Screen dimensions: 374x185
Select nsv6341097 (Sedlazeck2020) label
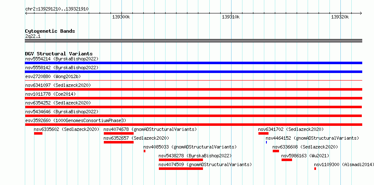point(58,85)
